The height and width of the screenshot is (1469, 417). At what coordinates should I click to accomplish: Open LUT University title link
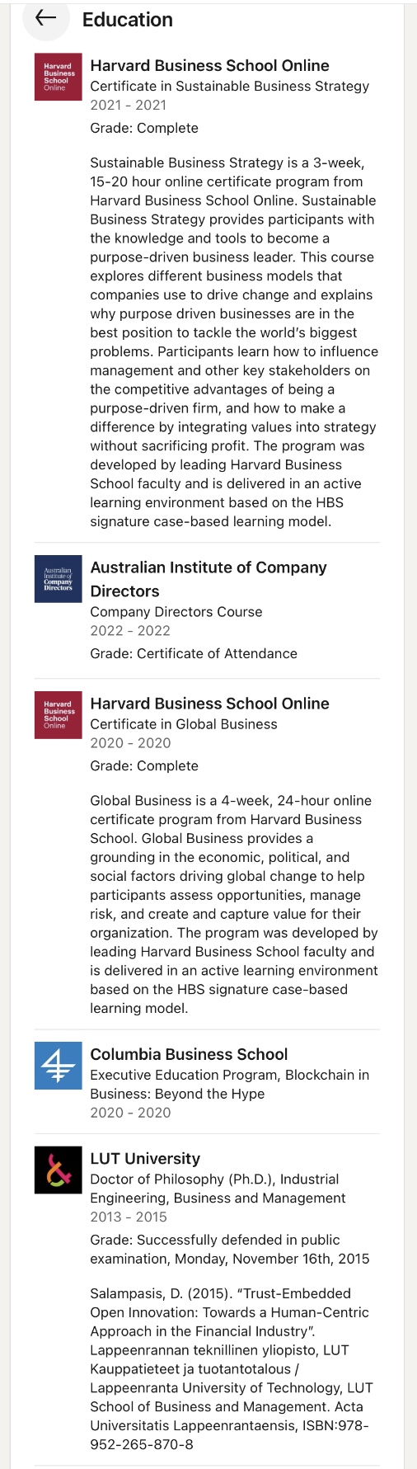[x=145, y=1159]
